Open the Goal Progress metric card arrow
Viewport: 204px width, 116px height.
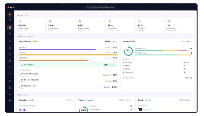(132, 21)
